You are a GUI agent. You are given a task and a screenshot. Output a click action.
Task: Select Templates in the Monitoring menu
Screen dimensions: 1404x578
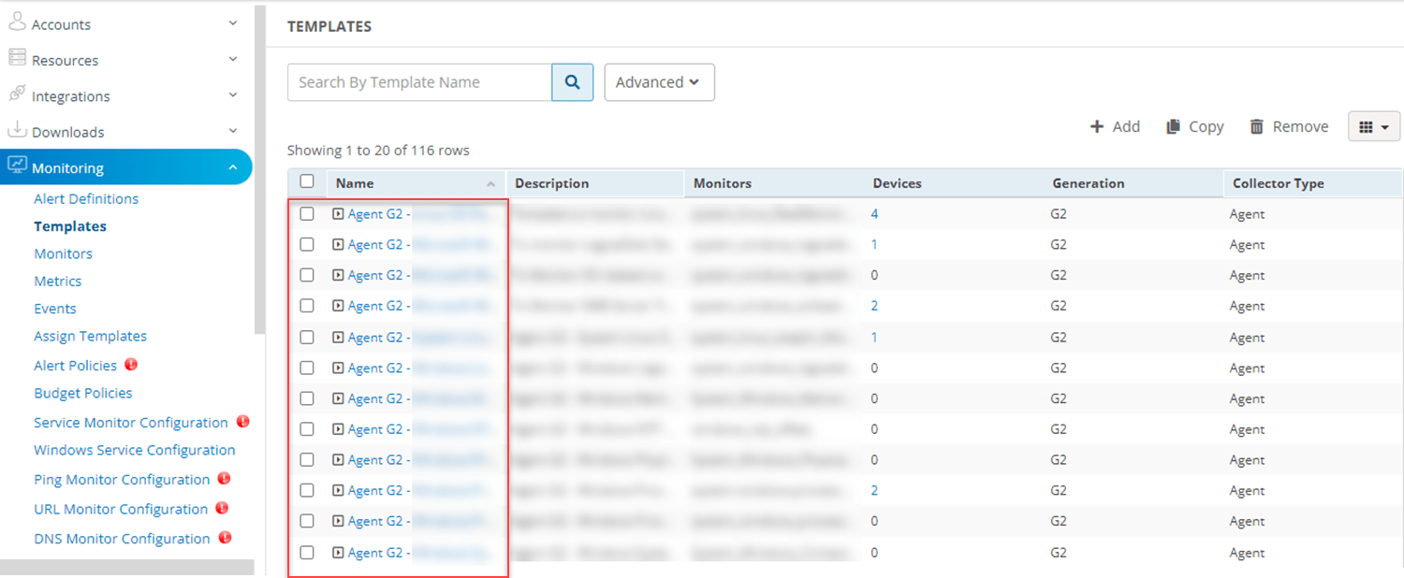(x=69, y=225)
